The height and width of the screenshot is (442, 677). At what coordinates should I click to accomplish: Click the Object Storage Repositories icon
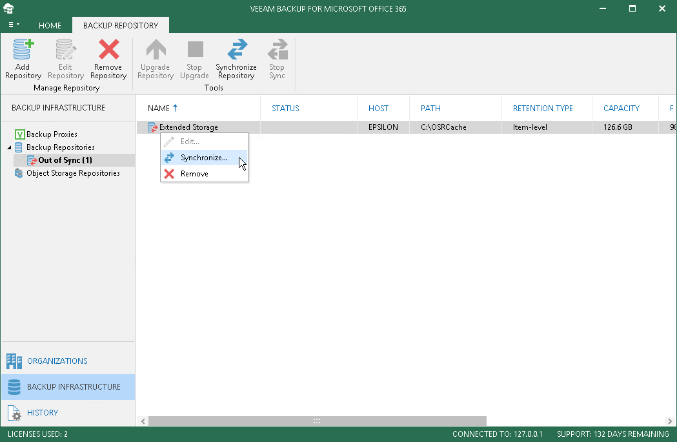[x=19, y=173]
